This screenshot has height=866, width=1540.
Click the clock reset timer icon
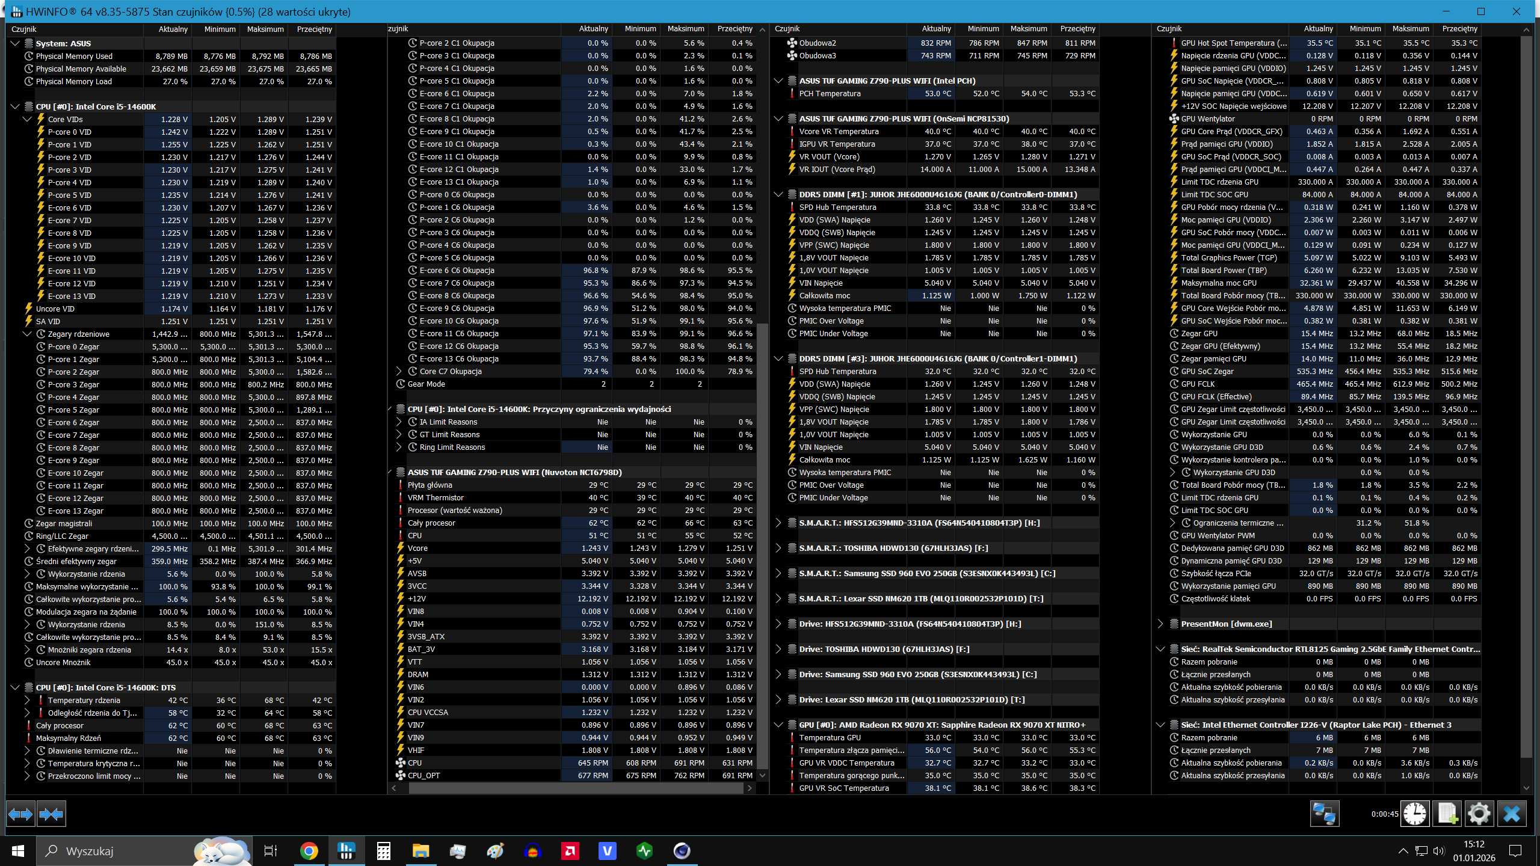[x=1415, y=814]
